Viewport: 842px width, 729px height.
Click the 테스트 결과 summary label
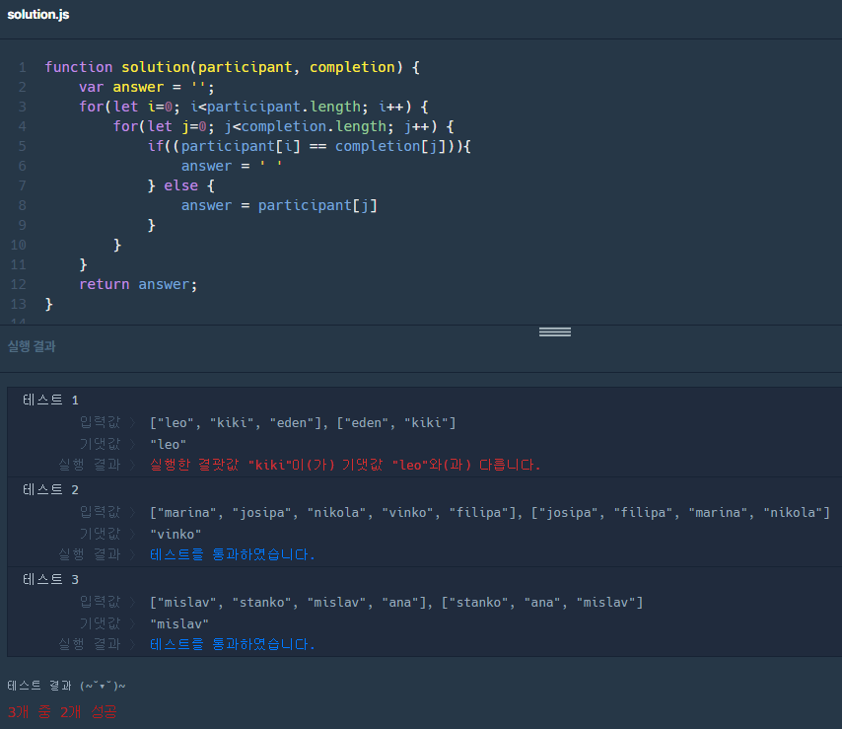[67, 686]
